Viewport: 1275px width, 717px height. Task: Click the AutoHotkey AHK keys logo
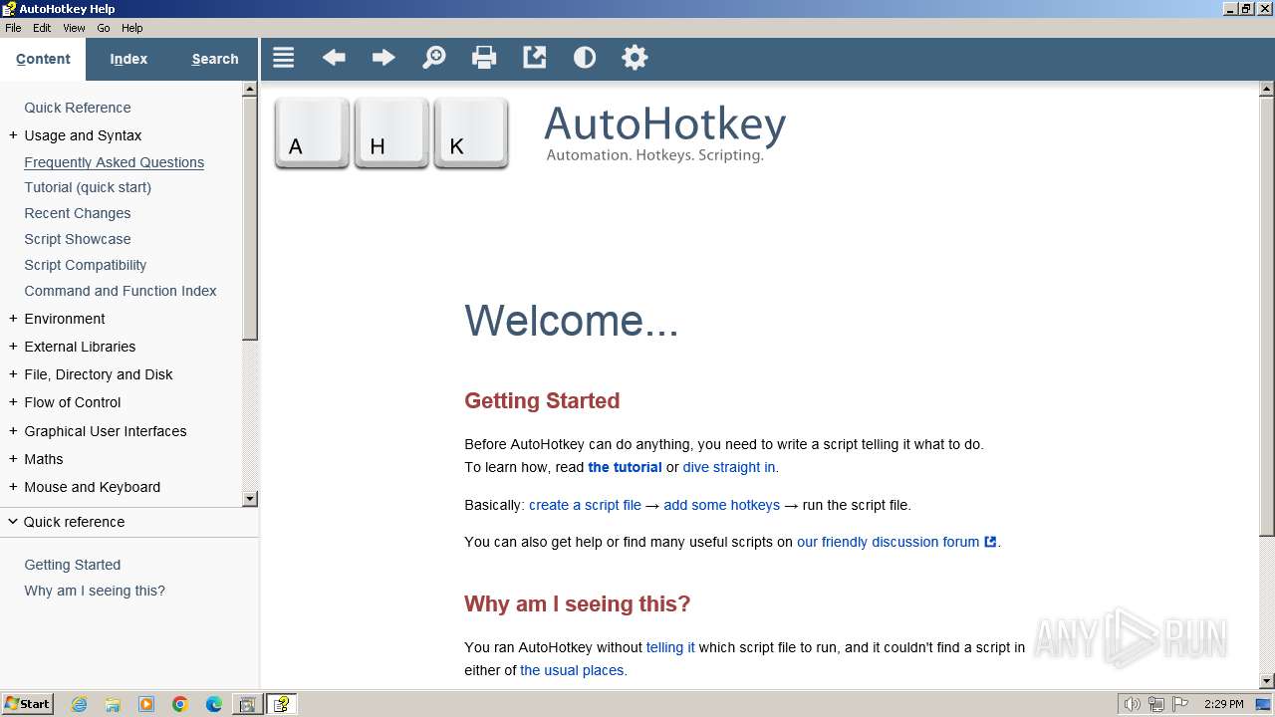[391, 133]
